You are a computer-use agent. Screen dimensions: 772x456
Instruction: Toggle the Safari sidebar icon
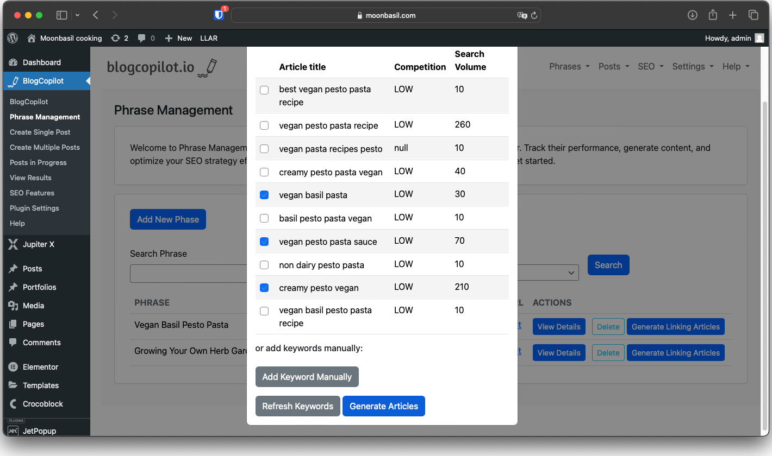tap(62, 15)
